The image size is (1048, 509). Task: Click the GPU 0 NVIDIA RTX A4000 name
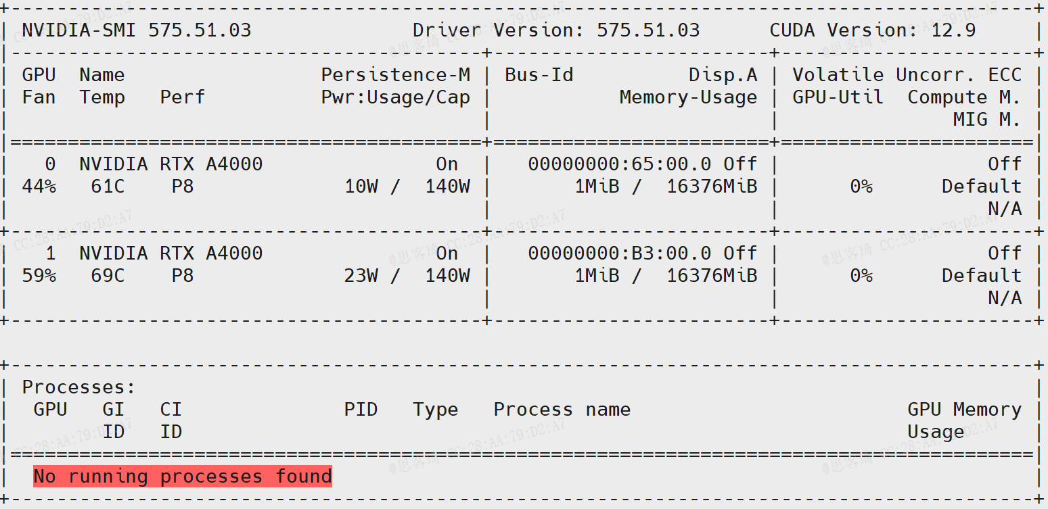pyautogui.click(x=171, y=164)
